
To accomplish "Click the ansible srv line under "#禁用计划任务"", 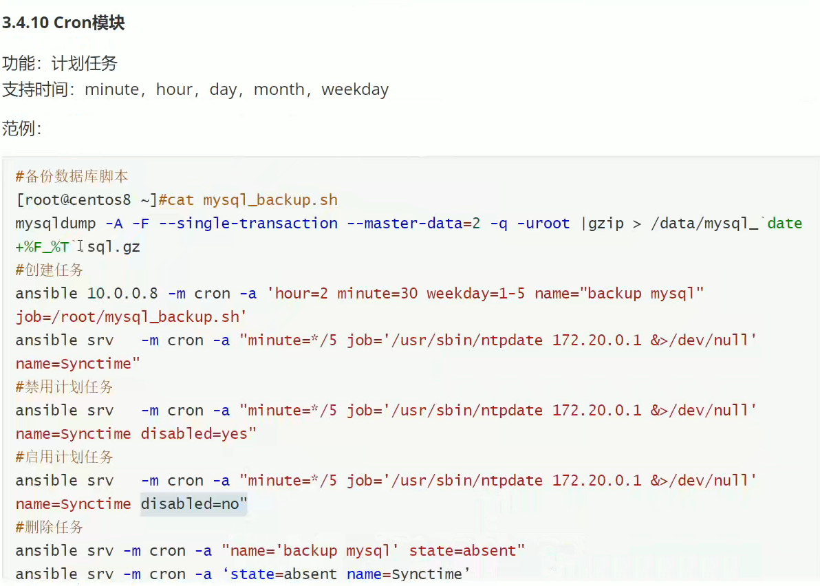I will point(386,411).
